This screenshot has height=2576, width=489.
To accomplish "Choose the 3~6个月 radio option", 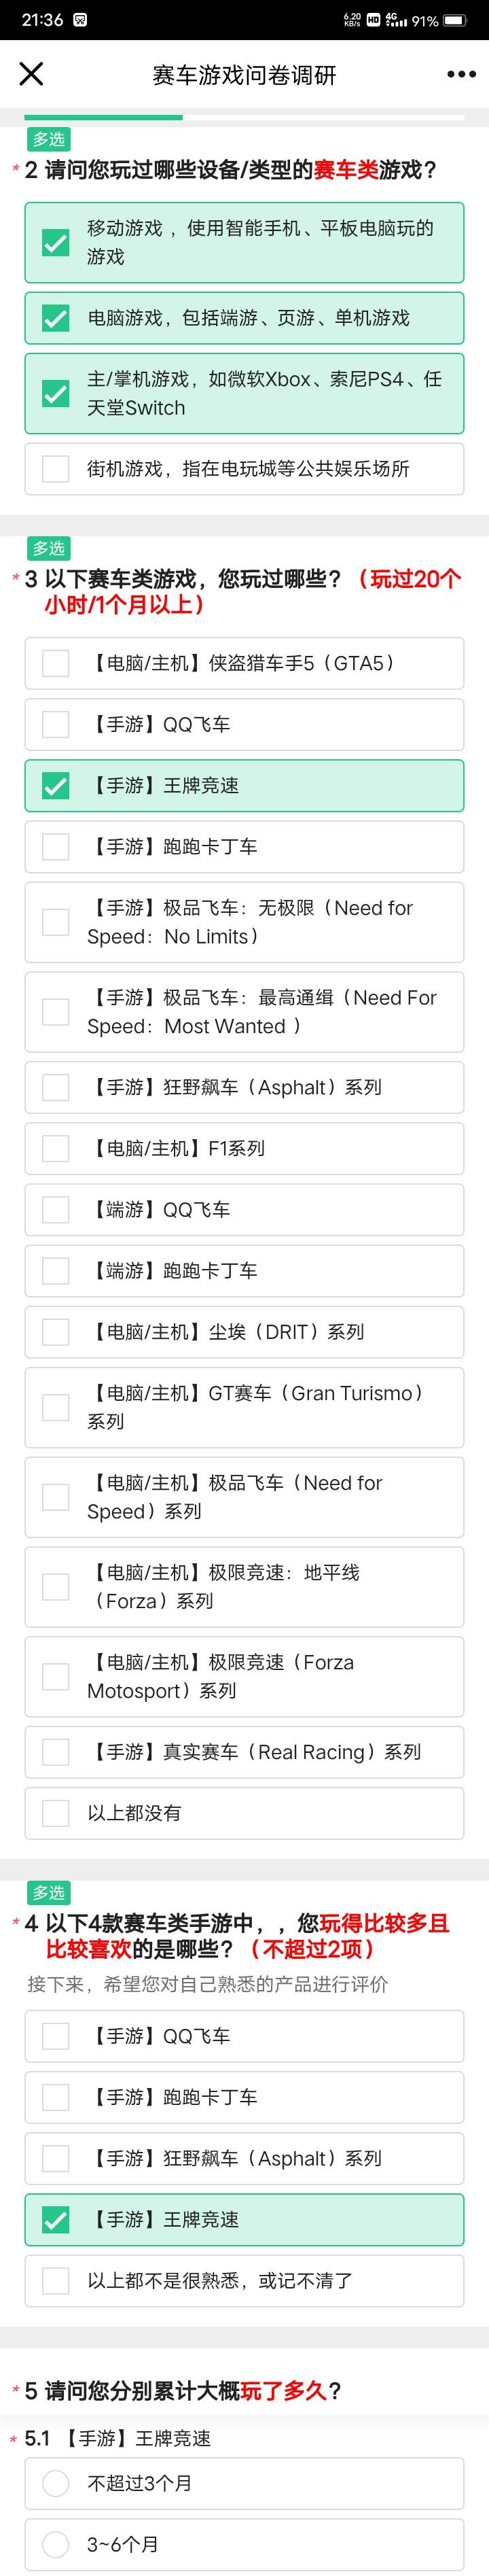I will click(x=244, y=2544).
